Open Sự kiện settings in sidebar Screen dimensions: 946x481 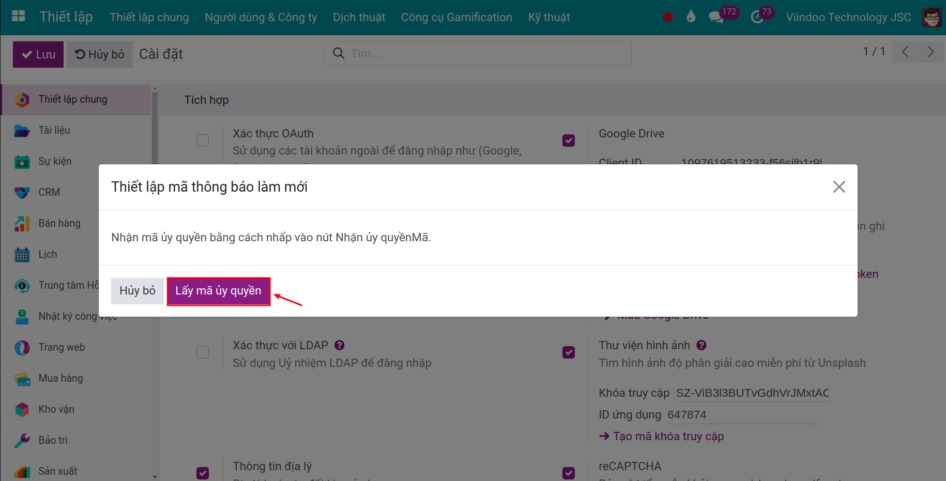77,161
